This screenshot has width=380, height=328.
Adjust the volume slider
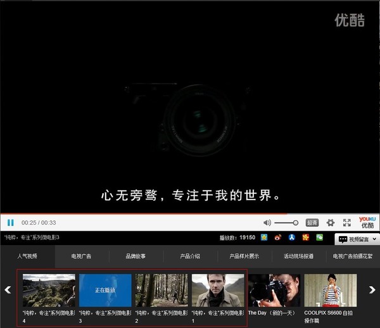tap(286, 223)
